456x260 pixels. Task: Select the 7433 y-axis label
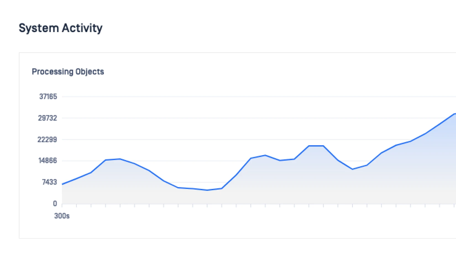pyautogui.click(x=49, y=182)
